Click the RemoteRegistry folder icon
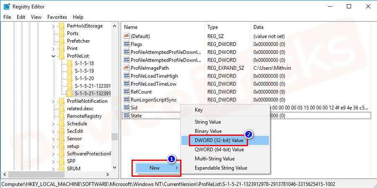Viewport: 377px width, 188px height. coord(62,116)
